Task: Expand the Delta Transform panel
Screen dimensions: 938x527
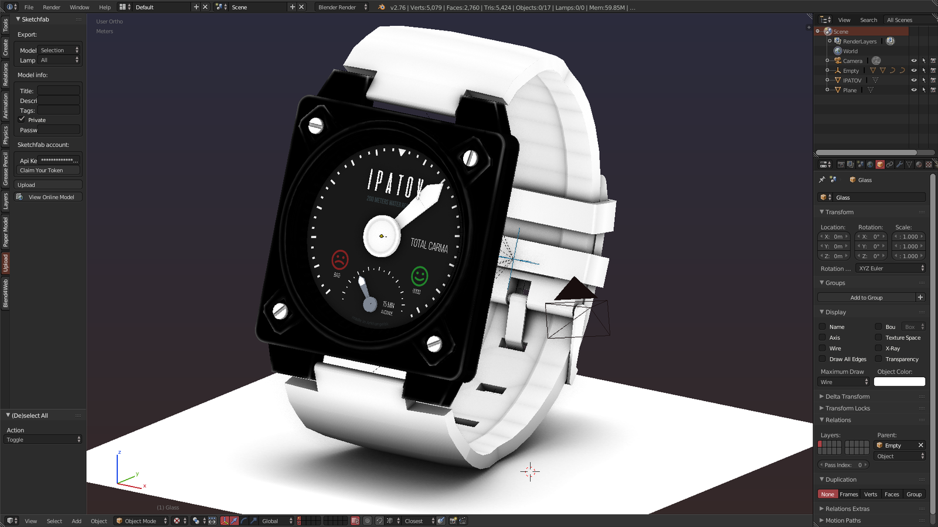Action: tap(847, 396)
